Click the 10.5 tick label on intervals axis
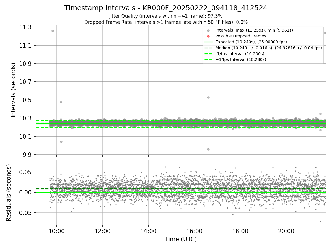332x249 pixels. coord(26,100)
